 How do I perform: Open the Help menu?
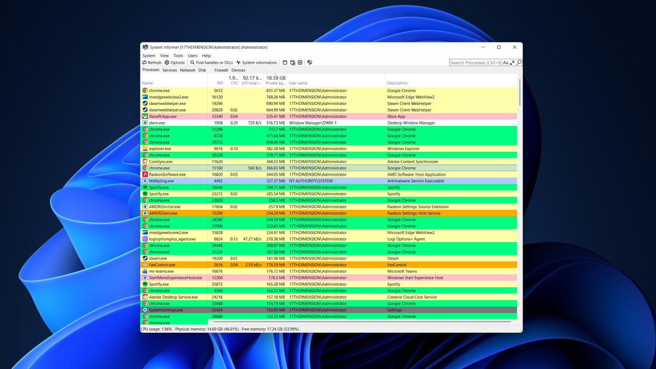tap(206, 56)
